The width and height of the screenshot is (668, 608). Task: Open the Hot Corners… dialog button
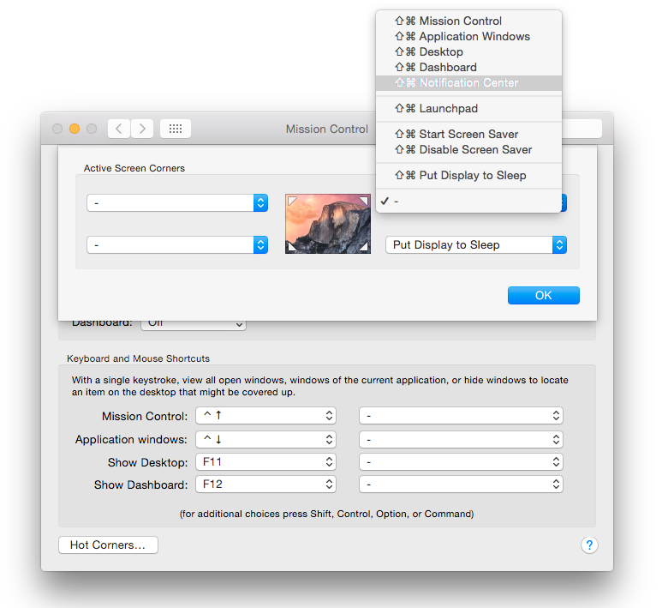tap(108, 545)
